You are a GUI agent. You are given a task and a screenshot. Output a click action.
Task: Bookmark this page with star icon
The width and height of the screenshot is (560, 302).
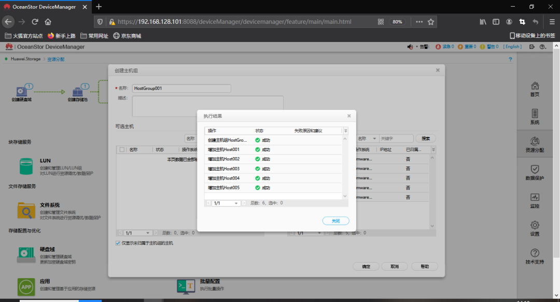tap(431, 22)
